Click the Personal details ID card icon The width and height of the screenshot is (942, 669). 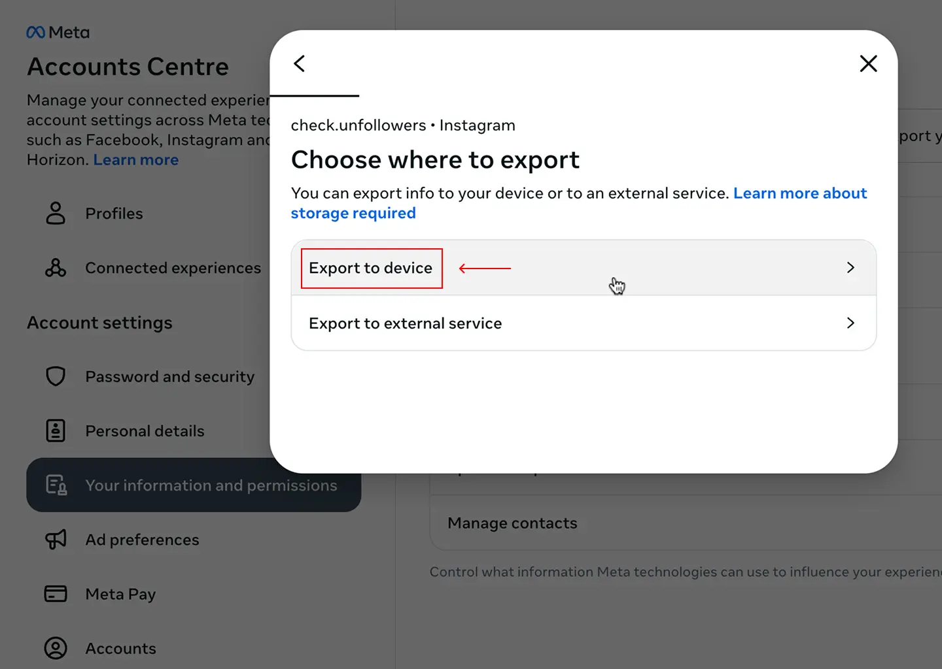pos(56,431)
